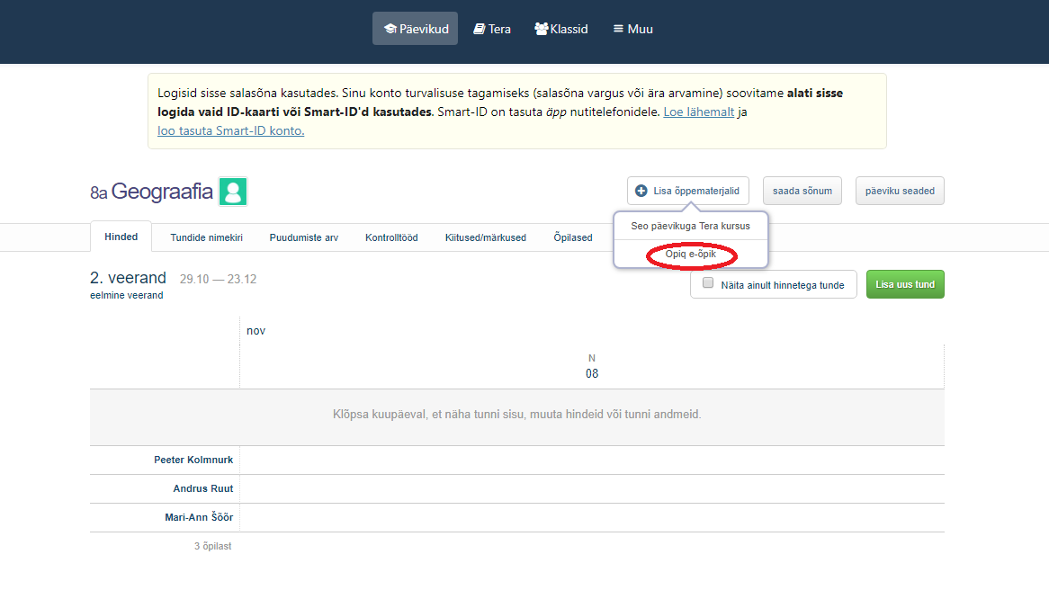Choose Seo päevikuga Tera kursus option
The width and height of the screenshot is (1049, 599).
(x=690, y=226)
